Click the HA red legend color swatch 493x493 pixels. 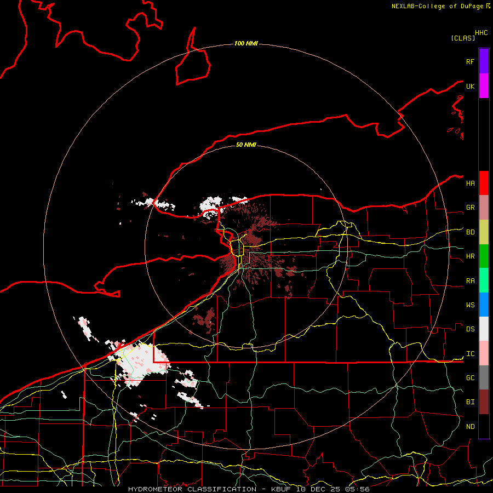[x=484, y=183]
